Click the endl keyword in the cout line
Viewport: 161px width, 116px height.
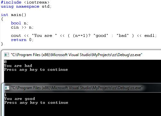click(149, 36)
